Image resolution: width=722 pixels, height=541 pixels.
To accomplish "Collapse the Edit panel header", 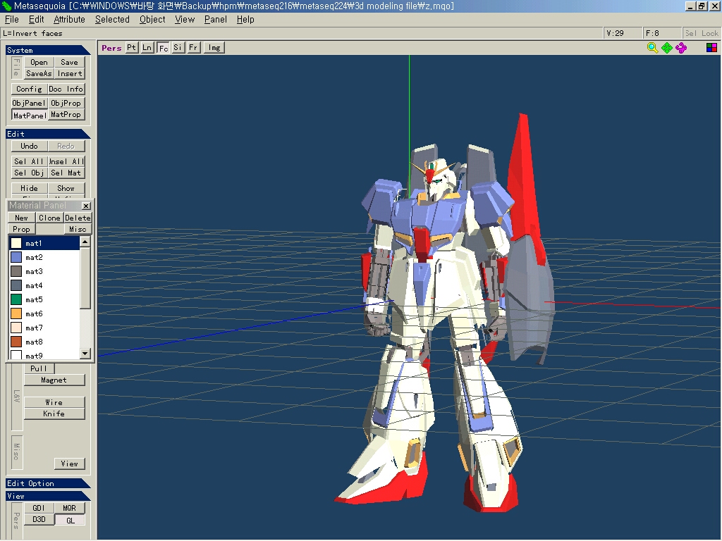I will (47, 134).
